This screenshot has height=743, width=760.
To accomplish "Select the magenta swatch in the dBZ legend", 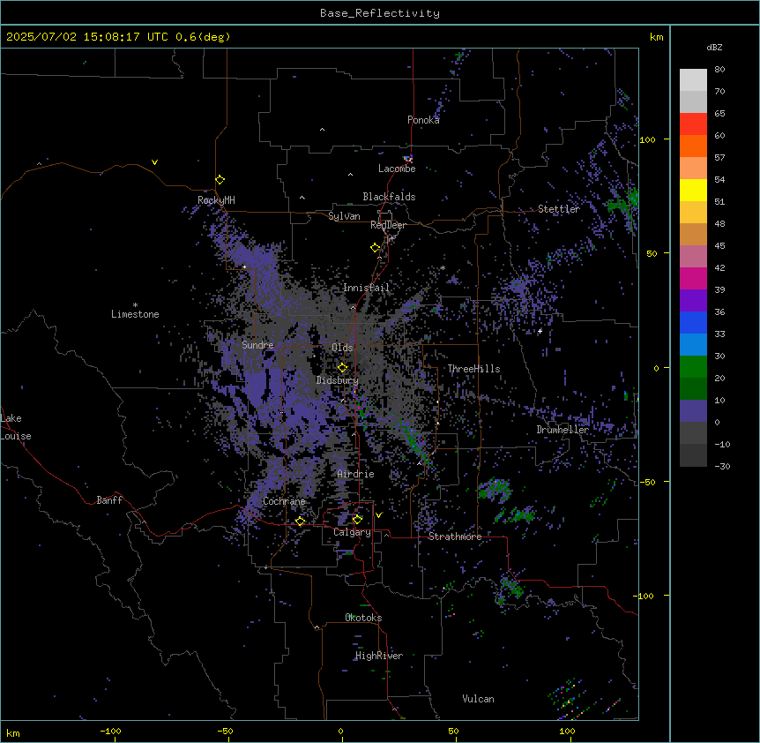I will click(x=693, y=278).
